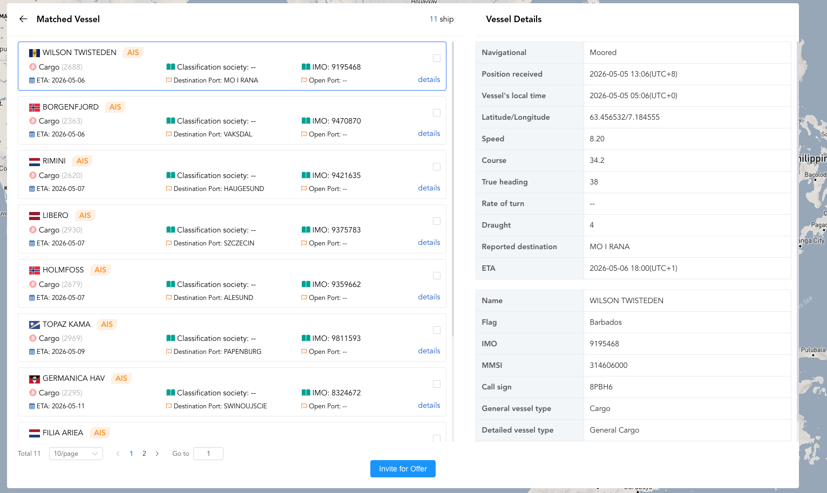Click the 11 ship count label
This screenshot has height=493, width=827.
pos(442,19)
